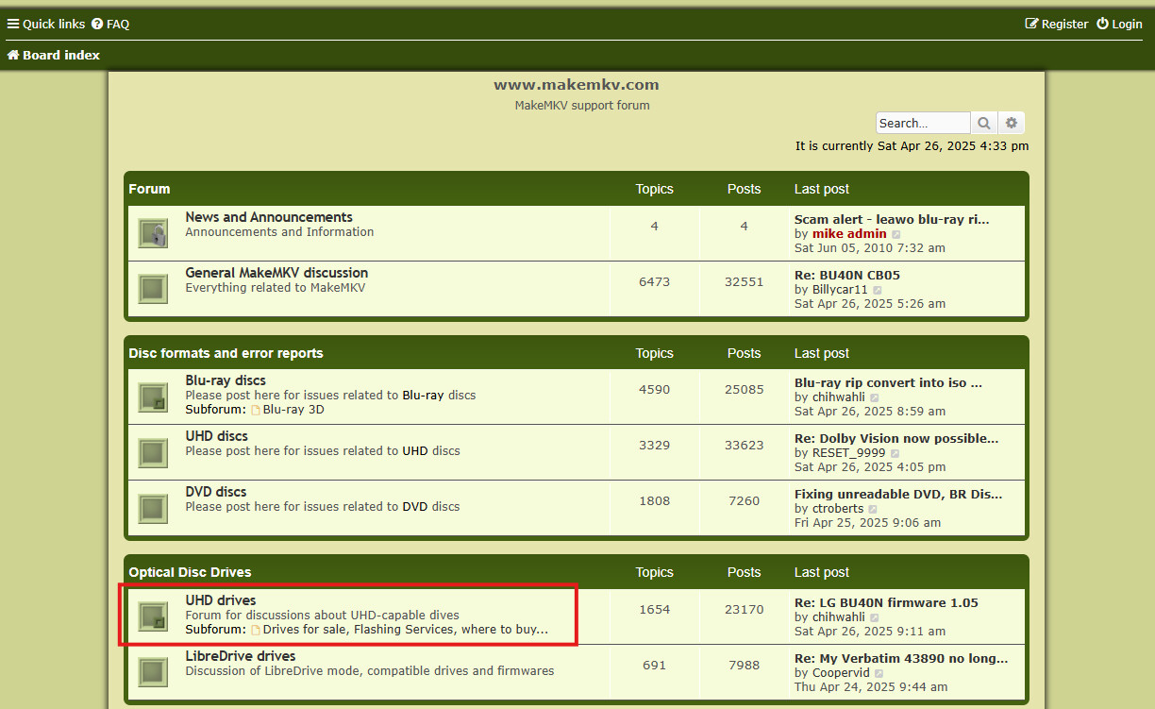The height and width of the screenshot is (709, 1155).
Task: Open Disc formats and error reports category
Action: coord(226,353)
